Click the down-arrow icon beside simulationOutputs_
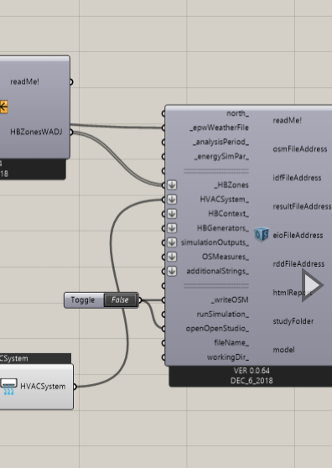This screenshot has height=468, width=332. tap(172, 242)
